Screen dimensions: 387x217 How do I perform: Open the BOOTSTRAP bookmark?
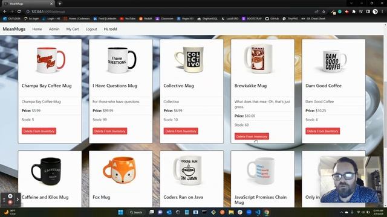252,19
